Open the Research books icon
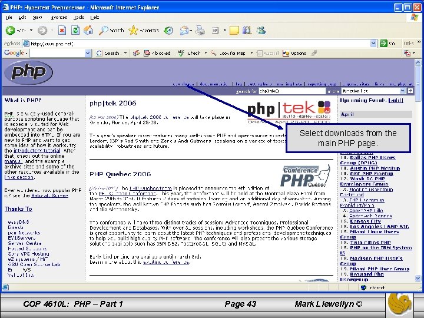The image size is (424, 318). pos(247,30)
